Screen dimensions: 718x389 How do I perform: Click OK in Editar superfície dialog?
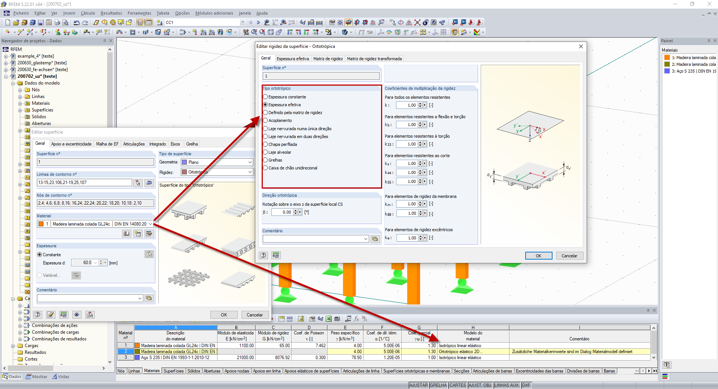tap(224, 315)
